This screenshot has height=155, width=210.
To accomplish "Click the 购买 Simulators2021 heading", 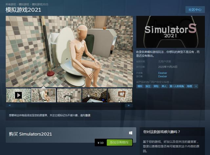I will pos(31,134).
